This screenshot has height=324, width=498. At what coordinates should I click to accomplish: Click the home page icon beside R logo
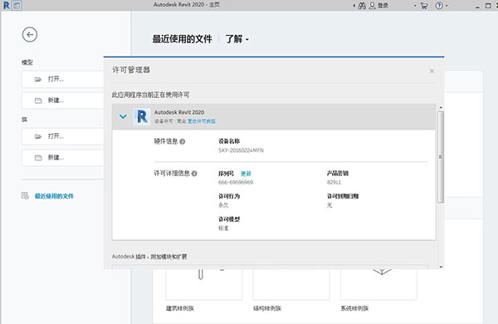pos(17,6)
